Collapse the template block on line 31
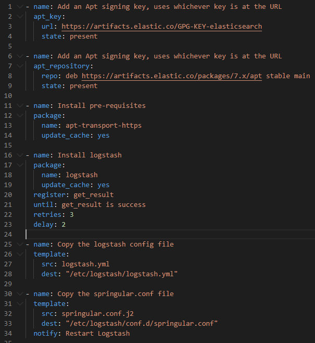Screen dimensions: 315x343 tap(20, 303)
